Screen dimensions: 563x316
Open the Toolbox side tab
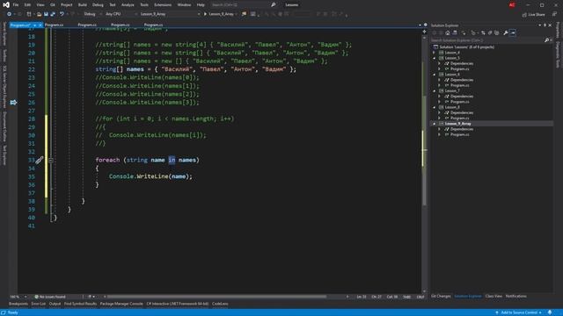coord(4,56)
